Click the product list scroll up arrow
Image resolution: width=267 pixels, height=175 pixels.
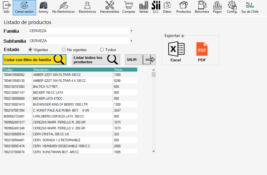pos(154,70)
